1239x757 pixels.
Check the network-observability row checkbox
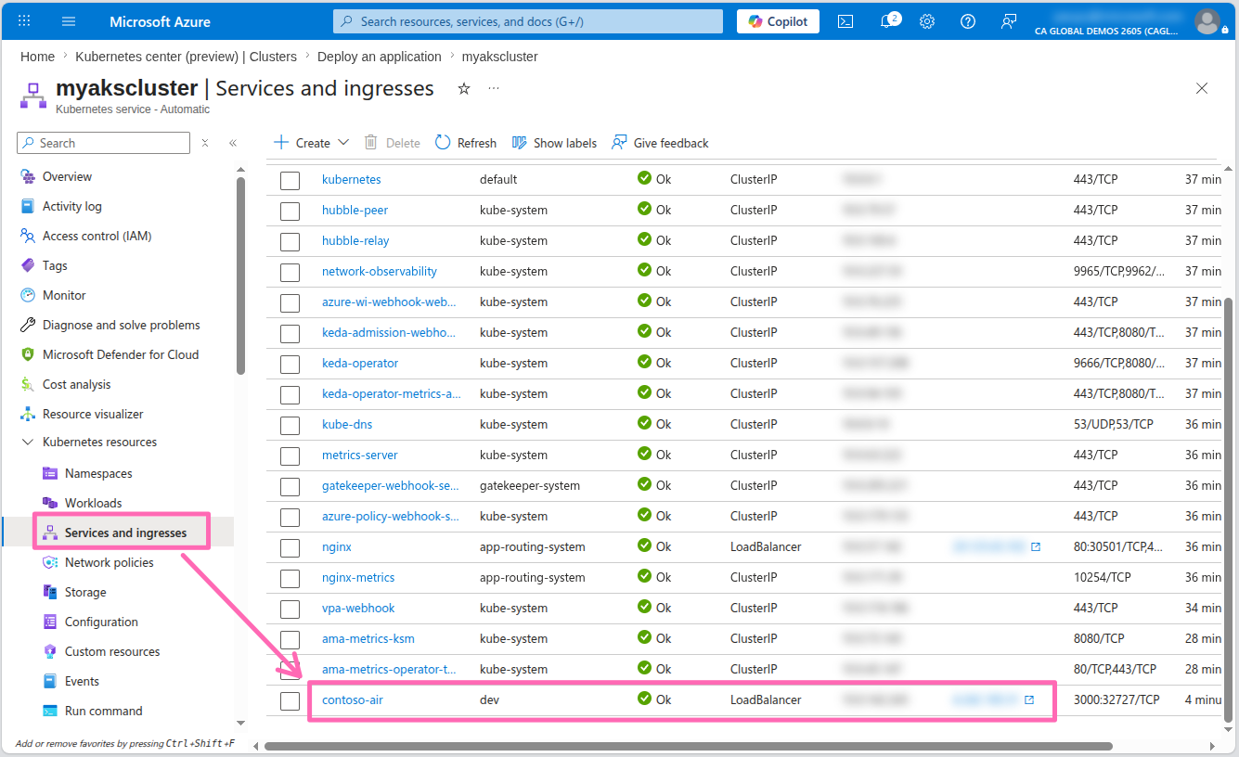point(290,272)
